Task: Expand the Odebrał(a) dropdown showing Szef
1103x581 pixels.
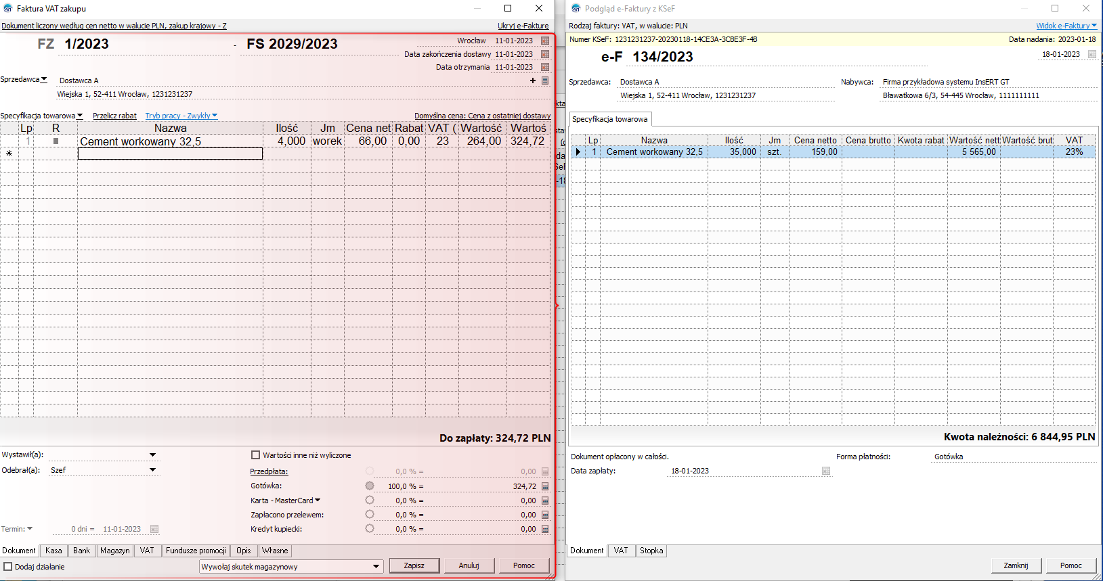Action: [x=152, y=469]
